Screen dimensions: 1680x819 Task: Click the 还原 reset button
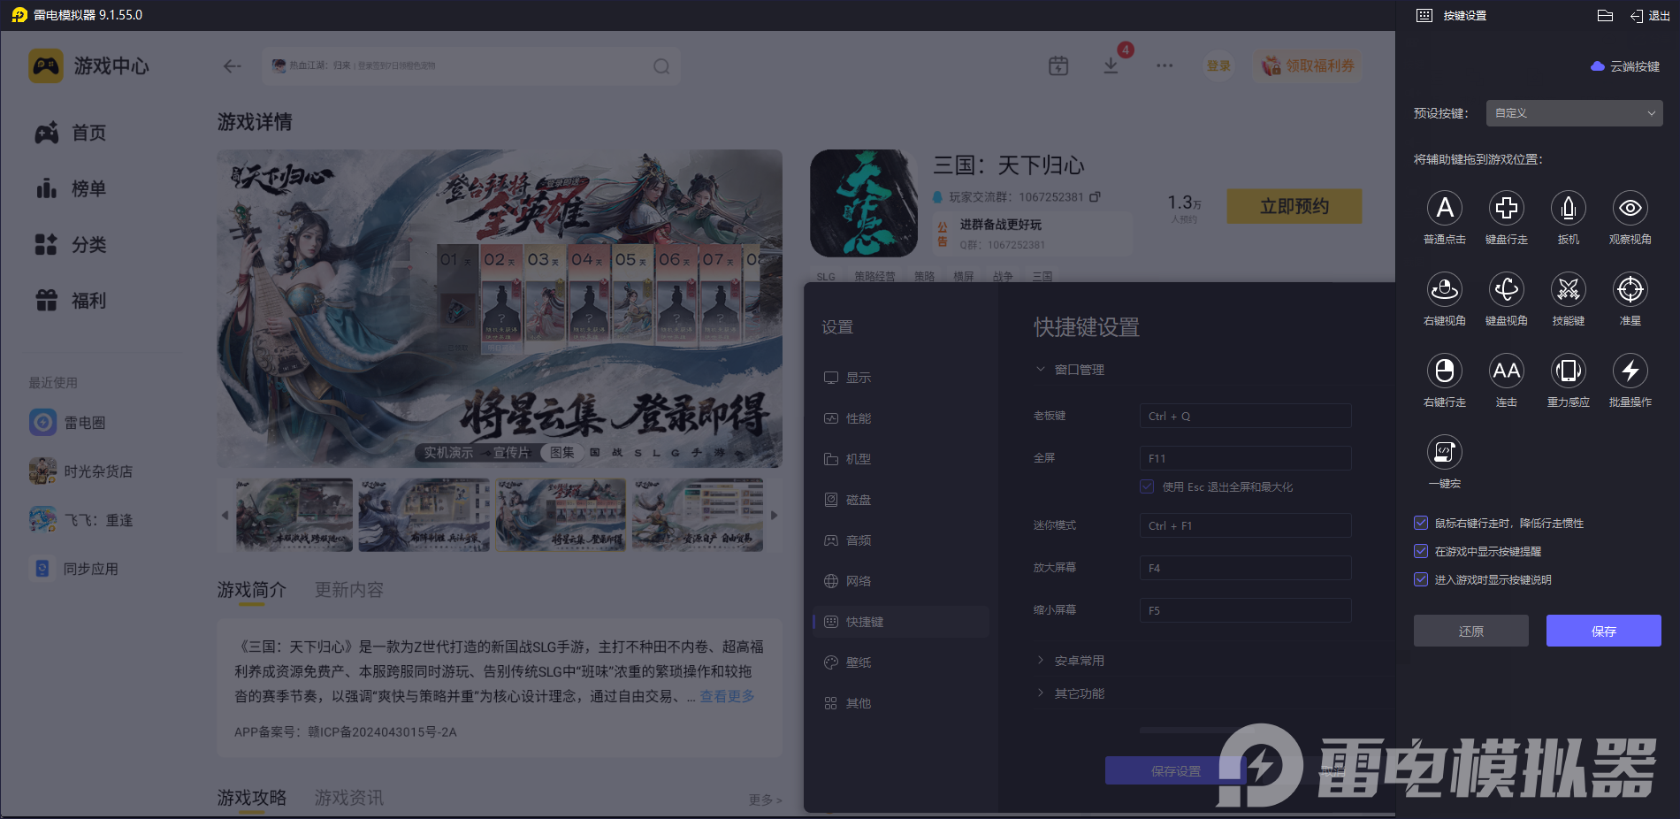click(x=1470, y=631)
